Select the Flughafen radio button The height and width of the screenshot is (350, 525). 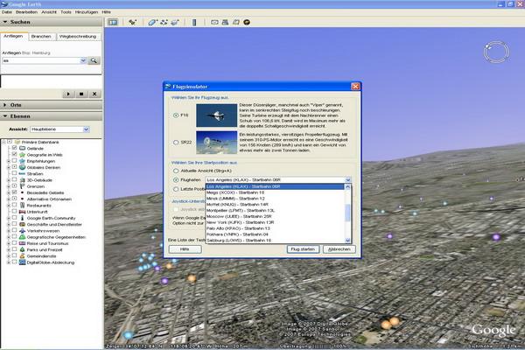(176, 180)
